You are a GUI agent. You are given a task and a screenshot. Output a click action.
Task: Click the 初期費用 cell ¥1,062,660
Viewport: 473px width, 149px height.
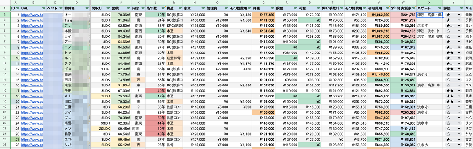379,15
